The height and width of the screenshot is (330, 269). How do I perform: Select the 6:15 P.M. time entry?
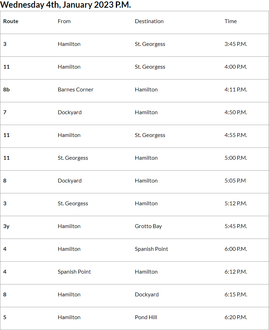(236, 295)
